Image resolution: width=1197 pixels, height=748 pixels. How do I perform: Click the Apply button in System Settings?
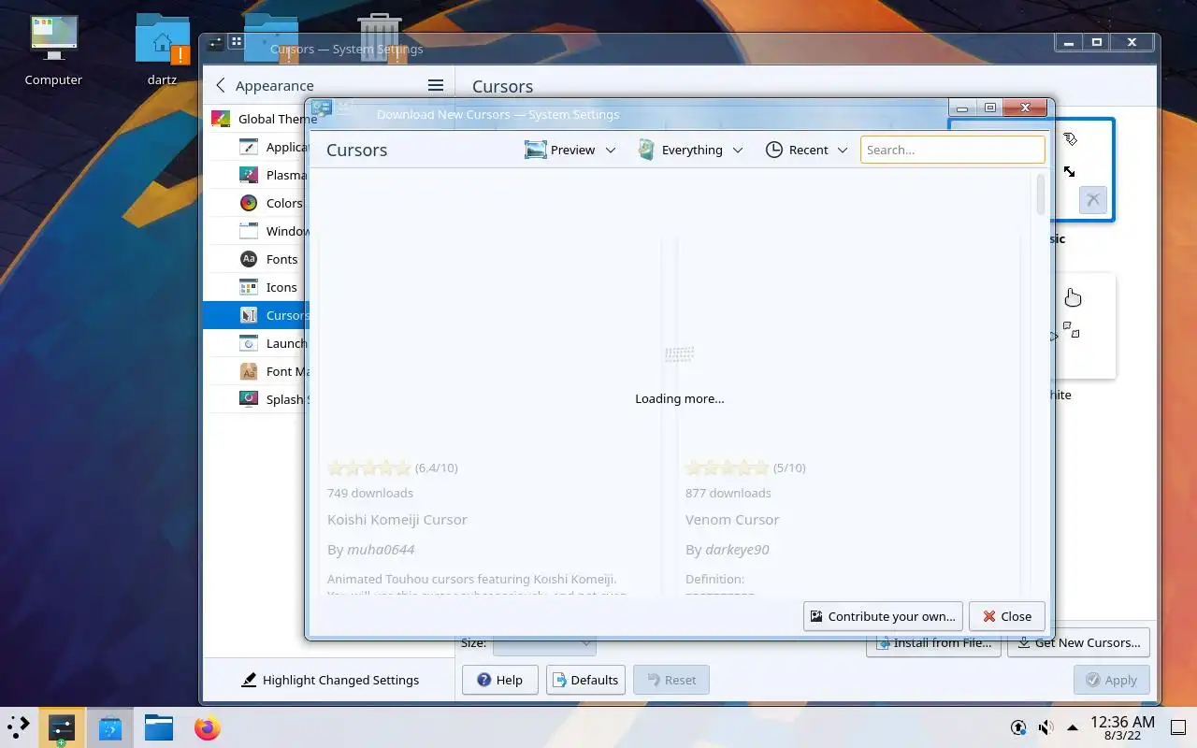click(x=1111, y=680)
